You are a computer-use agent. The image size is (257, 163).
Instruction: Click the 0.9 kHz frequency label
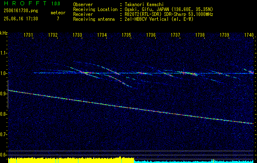[3, 94]
